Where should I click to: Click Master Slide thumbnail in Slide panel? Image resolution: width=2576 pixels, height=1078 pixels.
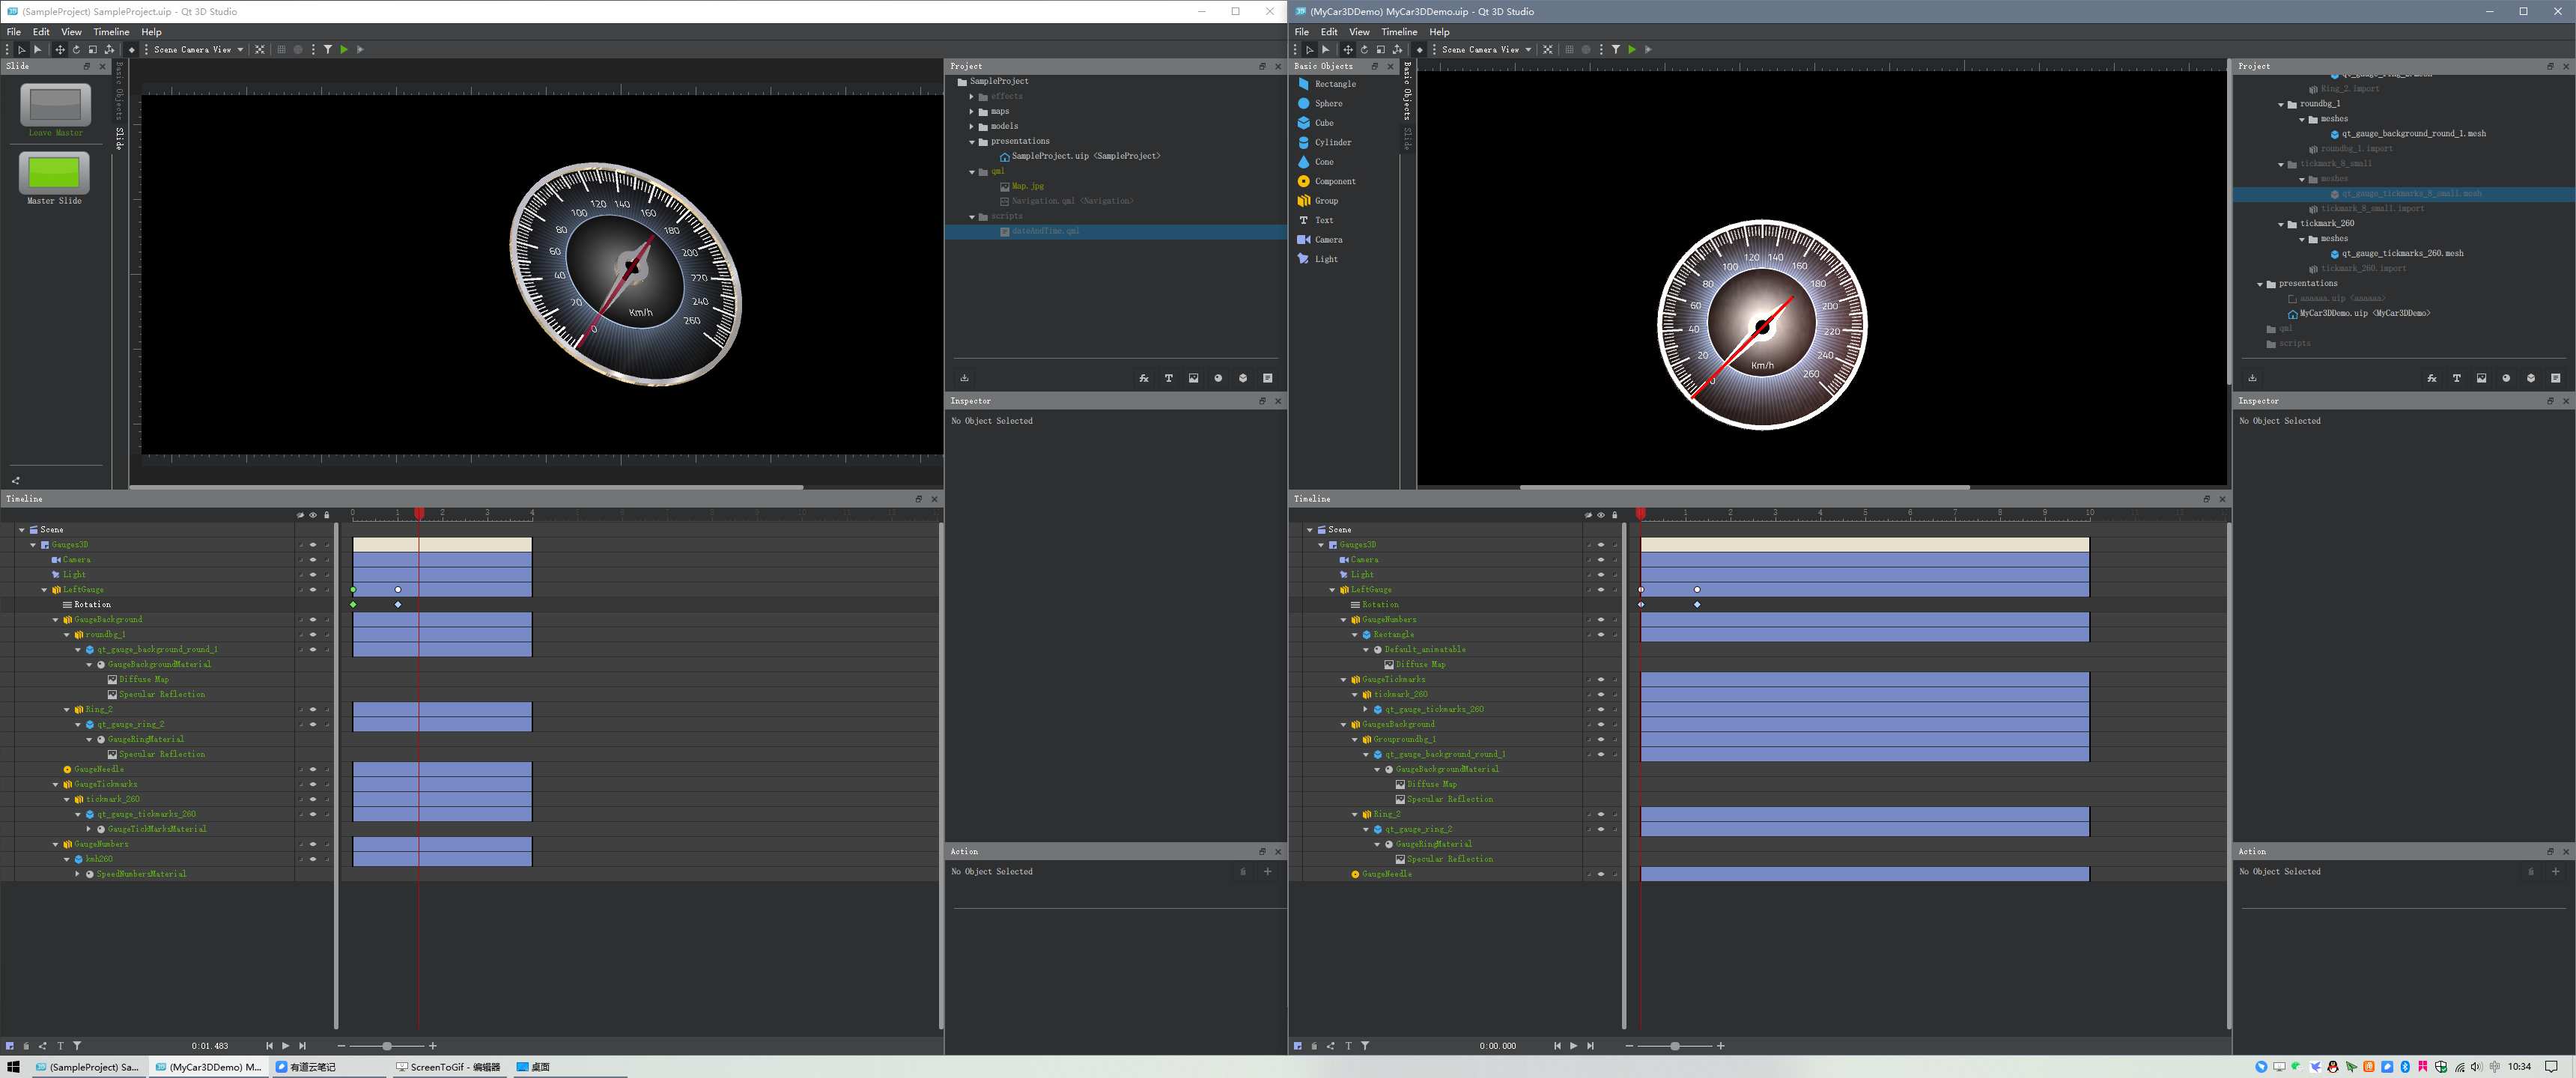[54, 173]
